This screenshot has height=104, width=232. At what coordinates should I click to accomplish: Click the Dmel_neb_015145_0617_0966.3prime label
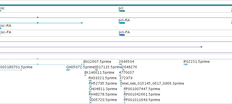click(152, 84)
